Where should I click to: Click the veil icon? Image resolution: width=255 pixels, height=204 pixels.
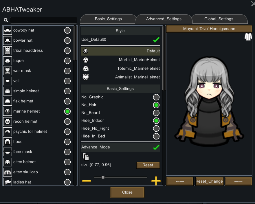click(8, 81)
